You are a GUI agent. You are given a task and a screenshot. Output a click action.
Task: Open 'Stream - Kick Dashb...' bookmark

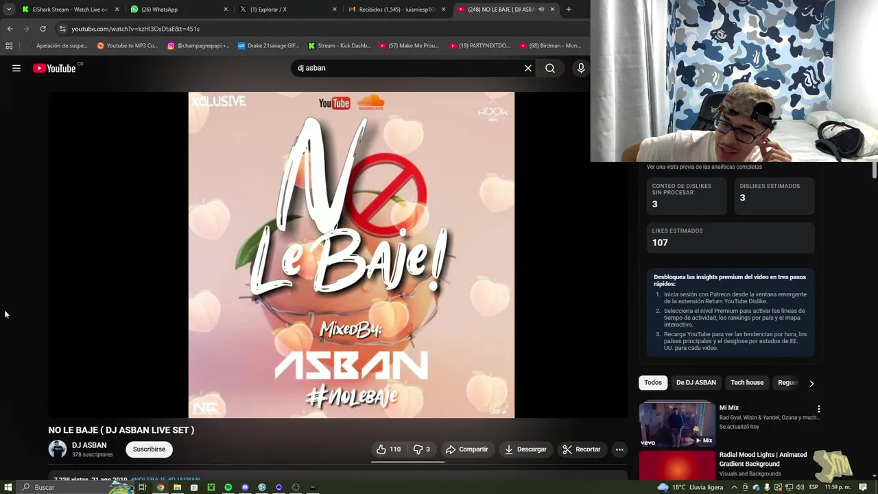click(340, 46)
